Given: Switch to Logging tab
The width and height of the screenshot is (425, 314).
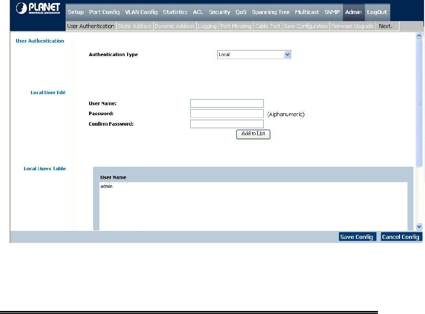Looking at the screenshot, I should tap(207, 26).
